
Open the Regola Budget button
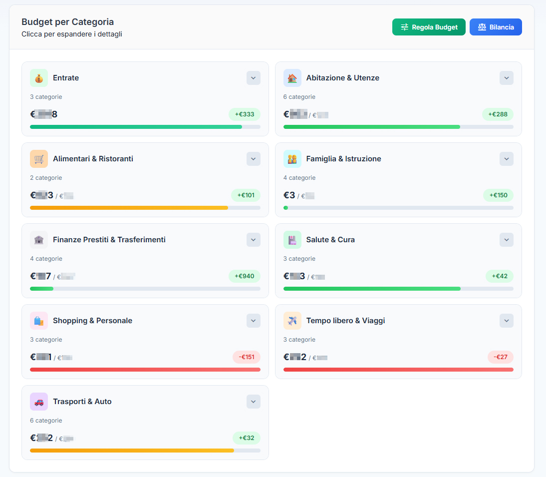(x=429, y=27)
